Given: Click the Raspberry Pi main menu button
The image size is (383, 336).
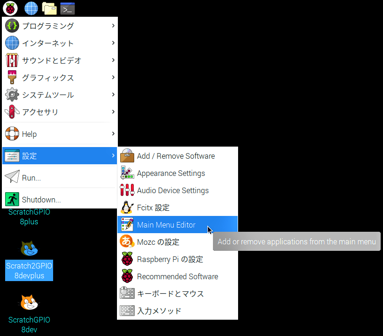Looking at the screenshot, I should (10, 8).
